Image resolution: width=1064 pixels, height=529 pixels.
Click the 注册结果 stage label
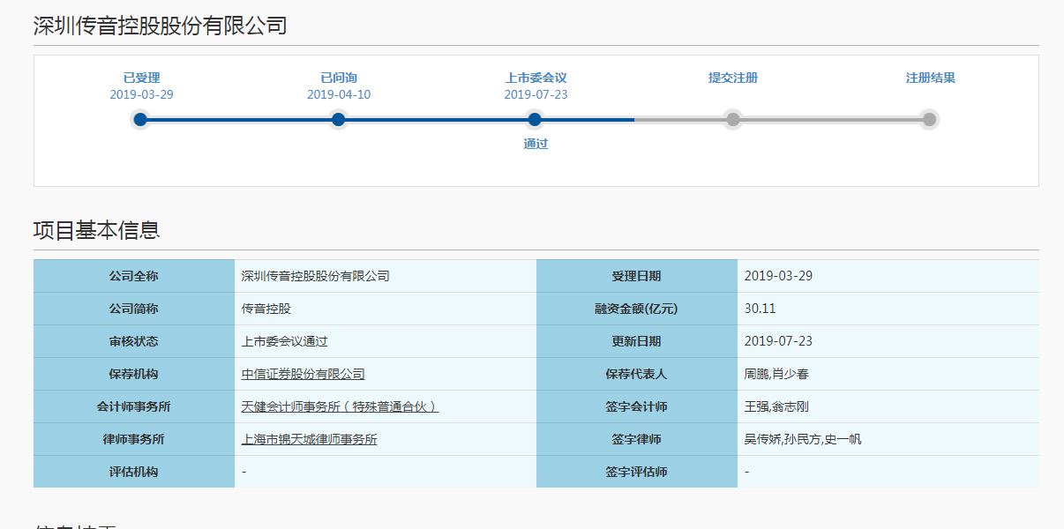tap(931, 78)
